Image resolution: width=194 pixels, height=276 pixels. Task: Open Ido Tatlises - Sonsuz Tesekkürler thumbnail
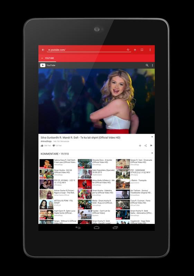point(123,194)
